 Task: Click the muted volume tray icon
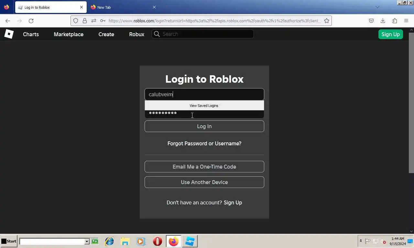[x=383, y=241]
